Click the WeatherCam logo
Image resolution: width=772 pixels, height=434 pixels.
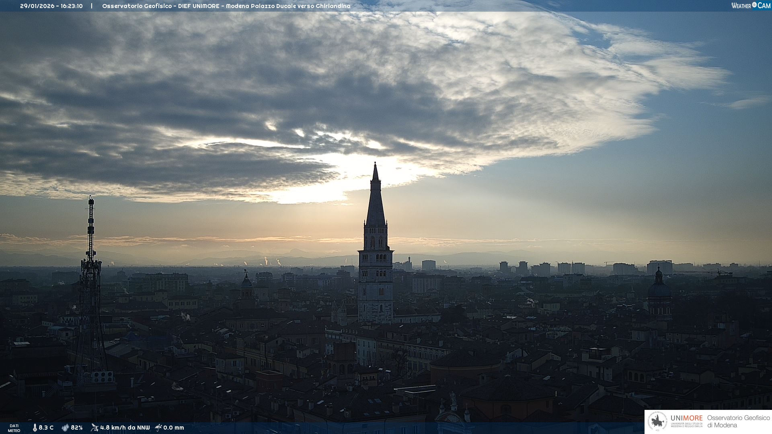pyautogui.click(x=751, y=6)
